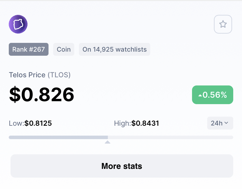Click the Low price label
Viewport: 242px width, 189px height.
pyautogui.click(x=16, y=123)
